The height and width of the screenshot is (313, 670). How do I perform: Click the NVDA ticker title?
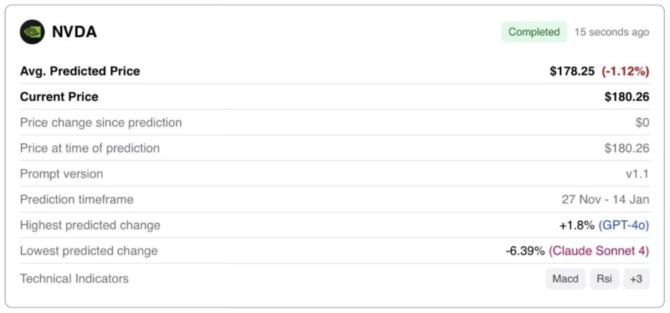[74, 31]
